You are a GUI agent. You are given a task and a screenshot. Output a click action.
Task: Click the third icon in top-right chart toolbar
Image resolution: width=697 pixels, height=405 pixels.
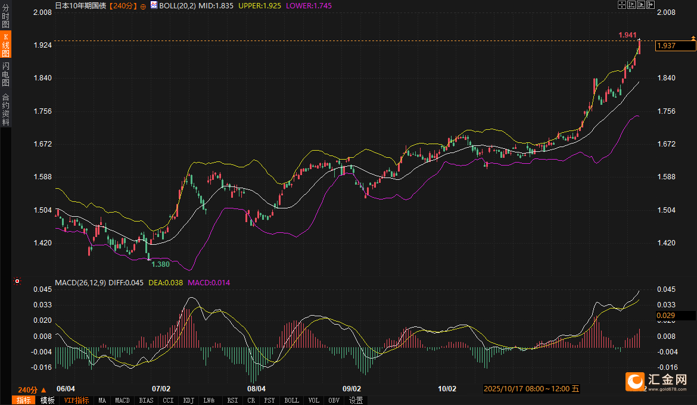pyautogui.click(x=641, y=5)
